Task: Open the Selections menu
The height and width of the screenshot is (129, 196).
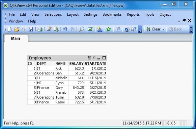Action: pos(53,14)
